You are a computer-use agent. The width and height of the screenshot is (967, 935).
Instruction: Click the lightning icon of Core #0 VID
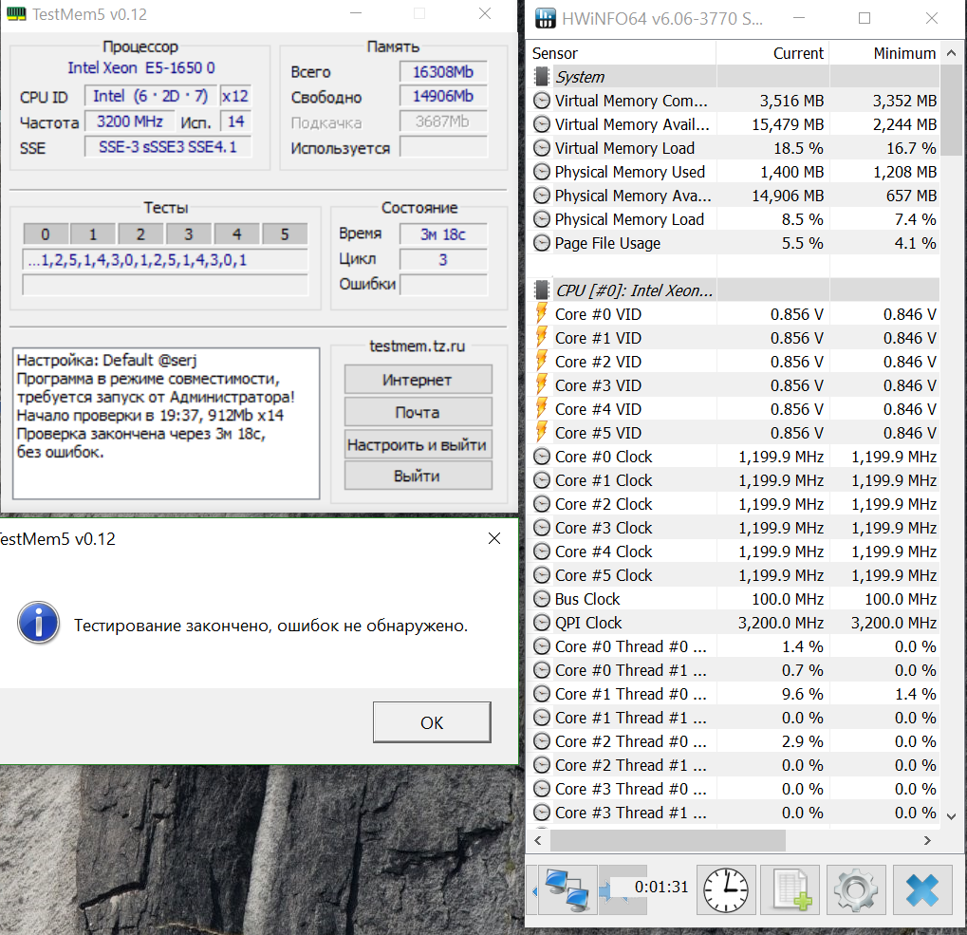(x=542, y=314)
